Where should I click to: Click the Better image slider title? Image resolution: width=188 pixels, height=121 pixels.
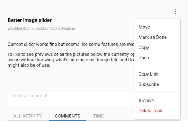pos(30,20)
